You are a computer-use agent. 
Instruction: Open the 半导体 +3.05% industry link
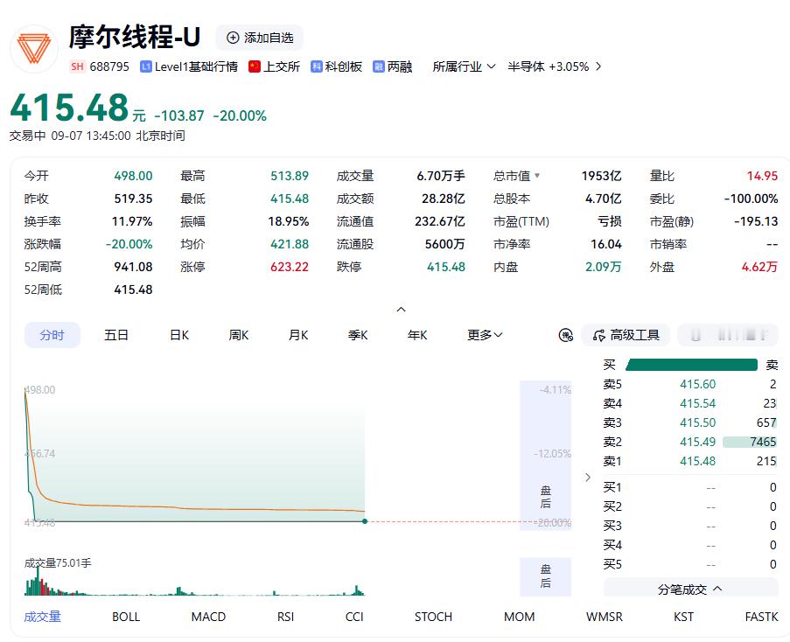pos(549,66)
